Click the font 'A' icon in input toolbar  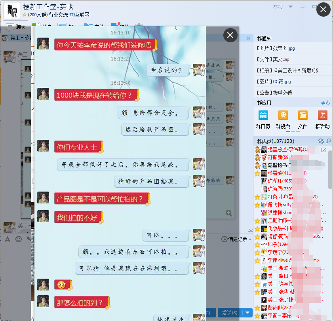click(x=8, y=239)
